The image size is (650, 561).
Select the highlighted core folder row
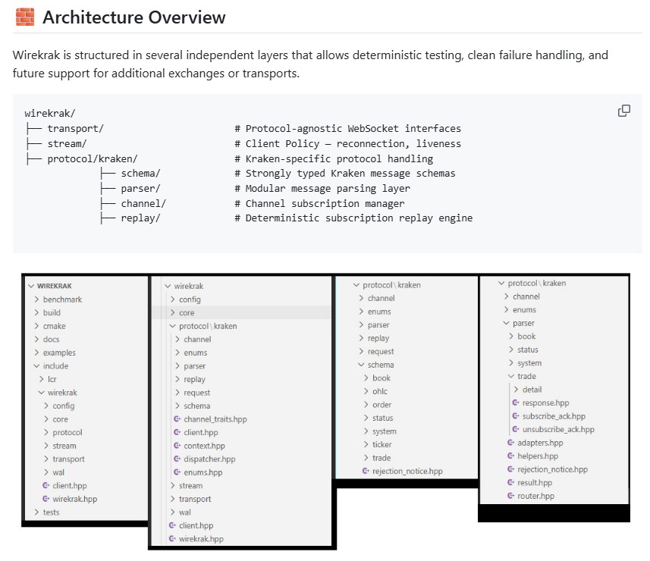[241, 312]
